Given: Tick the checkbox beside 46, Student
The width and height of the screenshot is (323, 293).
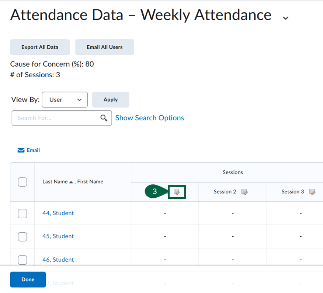Looking at the screenshot, I should (x=22, y=260).
